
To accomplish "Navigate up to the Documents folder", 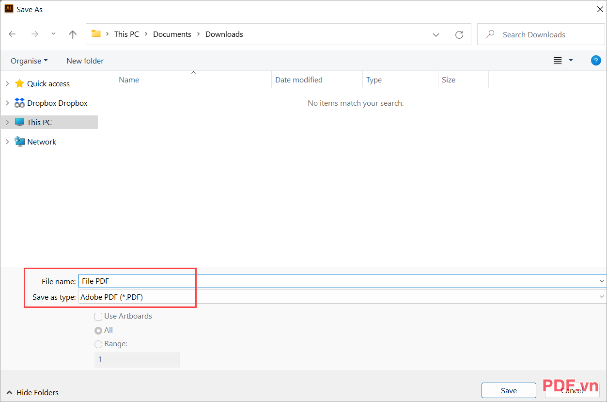I will click(x=72, y=34).
